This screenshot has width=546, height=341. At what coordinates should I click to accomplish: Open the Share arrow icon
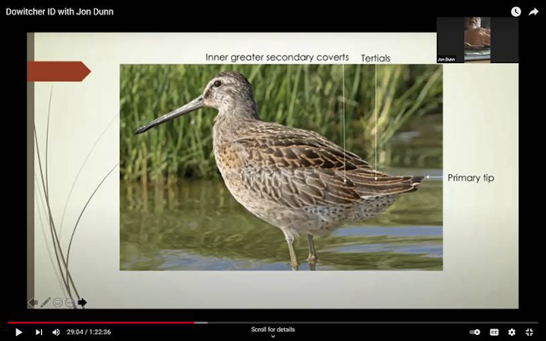pos(533,12)
